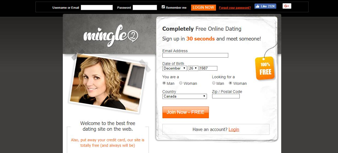Image resolution: width=338 pixels, height=153 pixels.
Task: Select Man under You are a
Action: tap(164, 83)
